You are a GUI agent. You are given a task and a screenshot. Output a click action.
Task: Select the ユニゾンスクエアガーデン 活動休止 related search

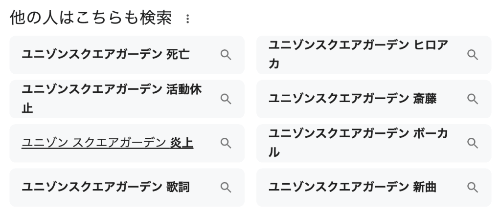(111, 99)
